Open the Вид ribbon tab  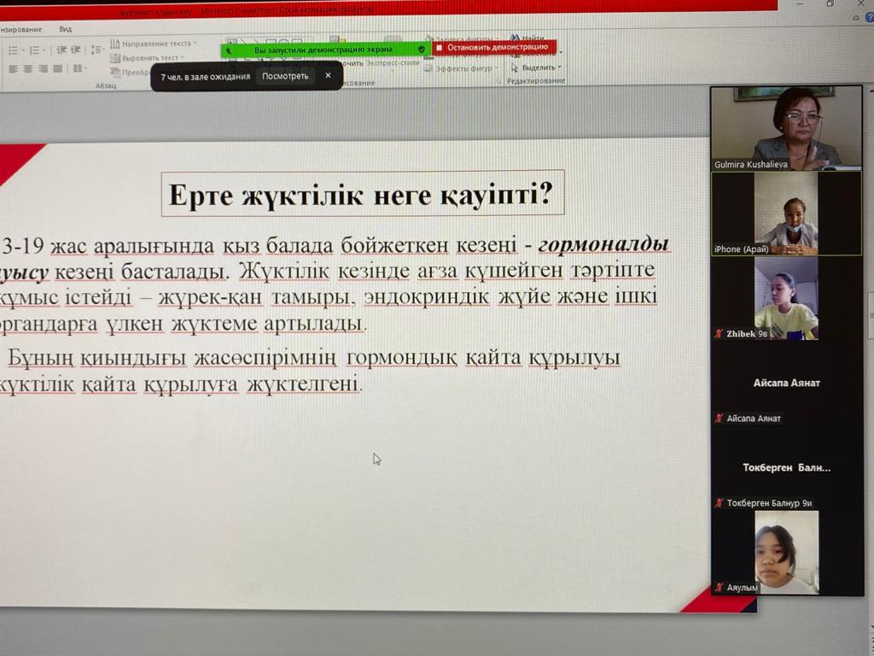click(66, 29)
